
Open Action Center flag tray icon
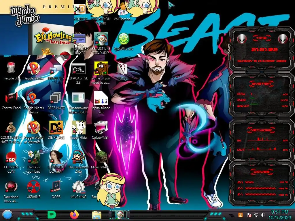point(249,215)
